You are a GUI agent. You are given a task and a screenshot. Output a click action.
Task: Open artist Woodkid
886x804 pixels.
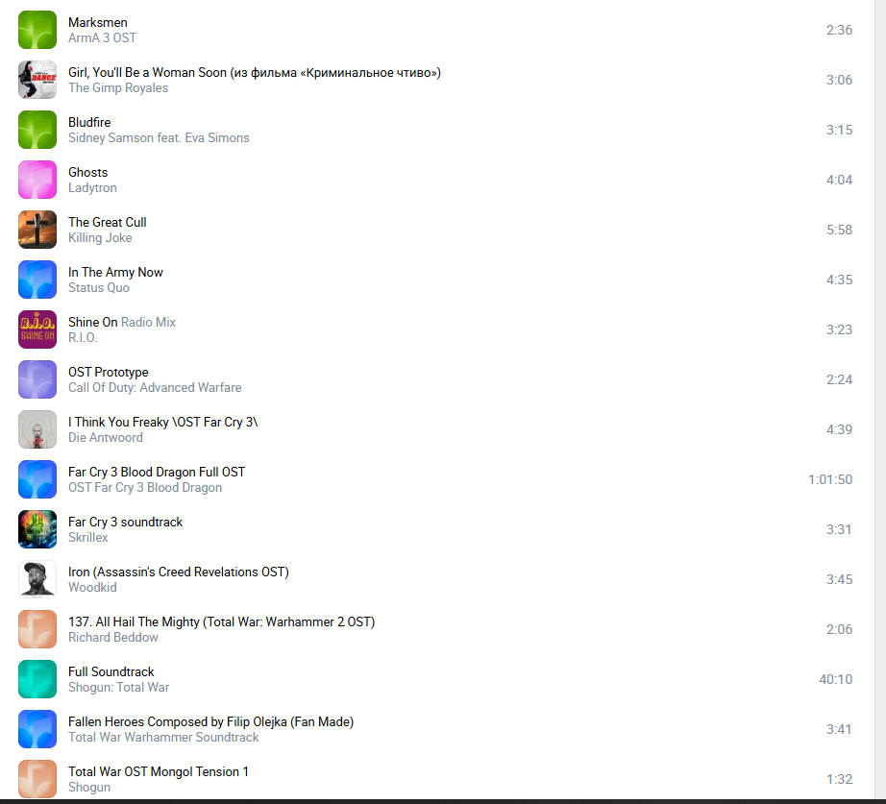click(x=92, y=588)
